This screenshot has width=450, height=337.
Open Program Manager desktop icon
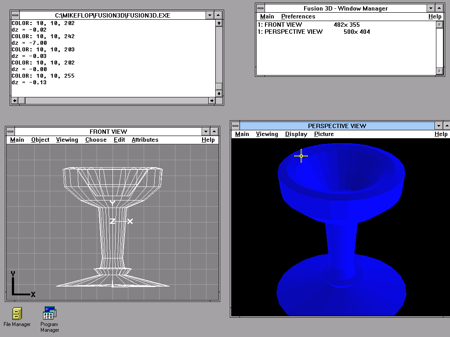point(49,313)
